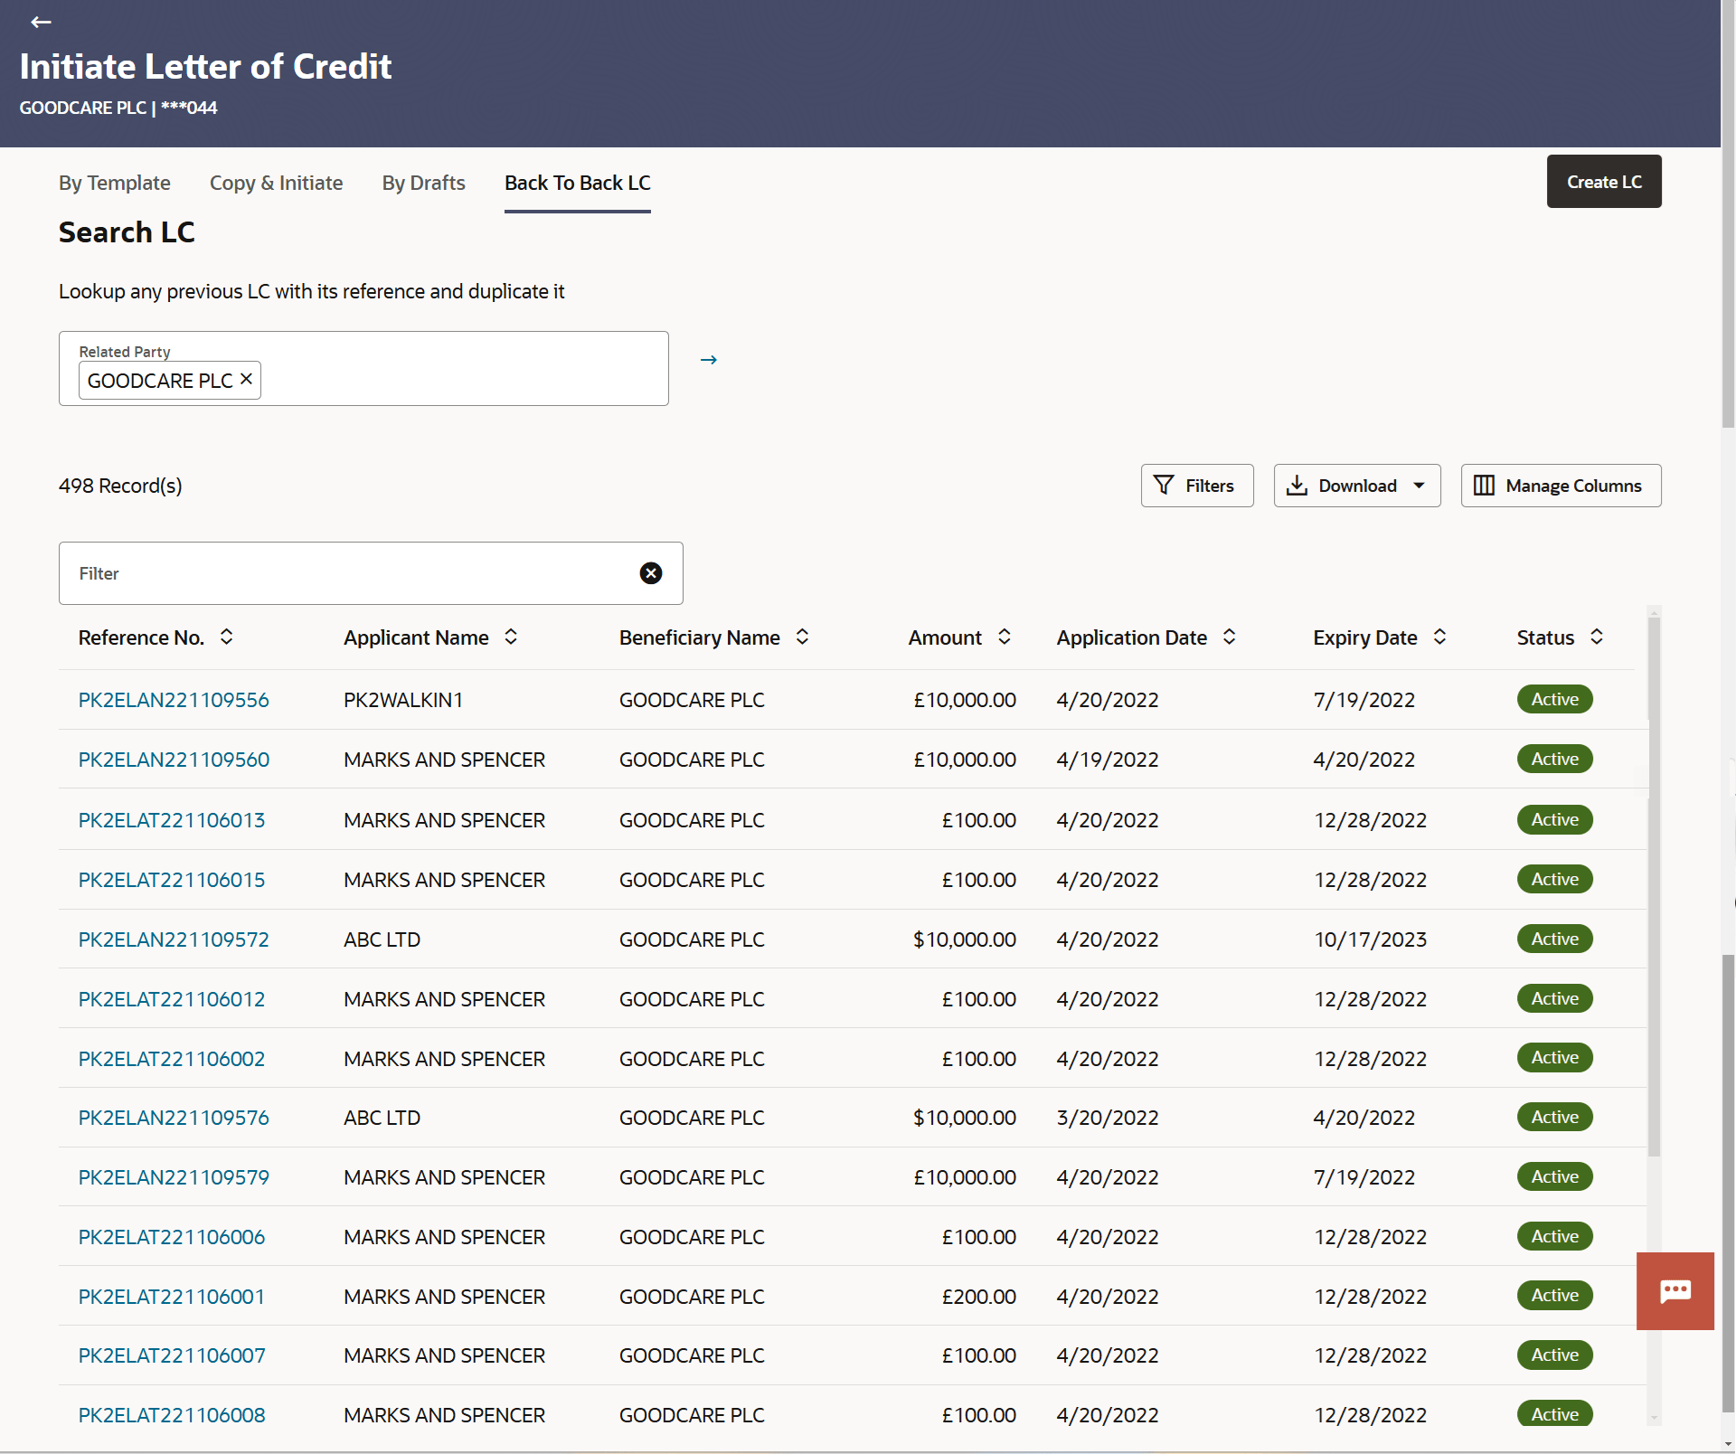Open LC reference PK2ELAN221109572
1736x1454 pixels.
pyautogui.click(x=174, y=939)
